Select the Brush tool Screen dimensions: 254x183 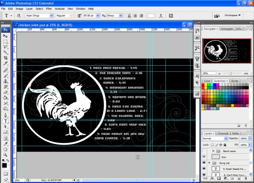(6, 76)
